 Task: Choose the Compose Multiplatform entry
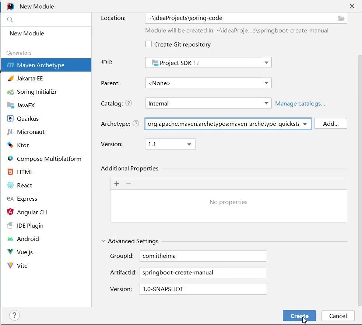[46, 159]
